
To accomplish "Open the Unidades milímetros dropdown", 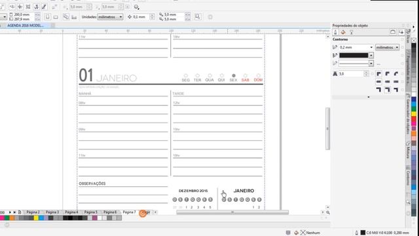I will tap(110, 17).
